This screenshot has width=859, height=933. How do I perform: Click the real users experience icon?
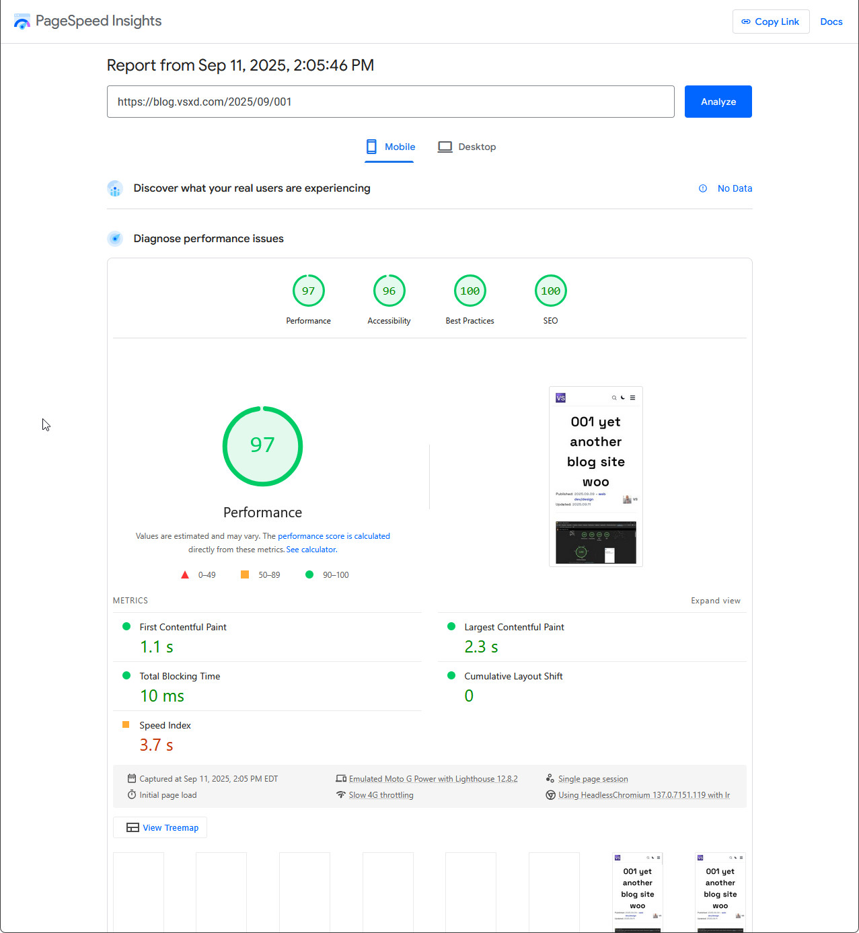click(x=115, y=188)
